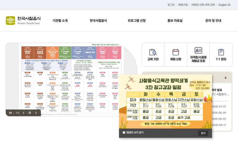Go to previous banner slide
The width and height of the screenshot is (238, 149).
[x=24, y=113]
